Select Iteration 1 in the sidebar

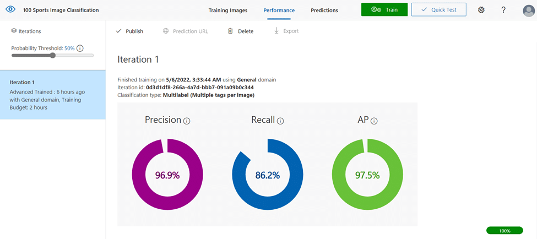tap(53, 95)
